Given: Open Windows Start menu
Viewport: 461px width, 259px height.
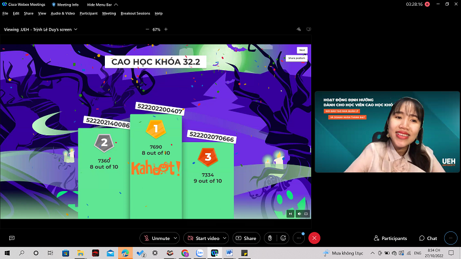Looking at the screenshot, I should [7, 253].
